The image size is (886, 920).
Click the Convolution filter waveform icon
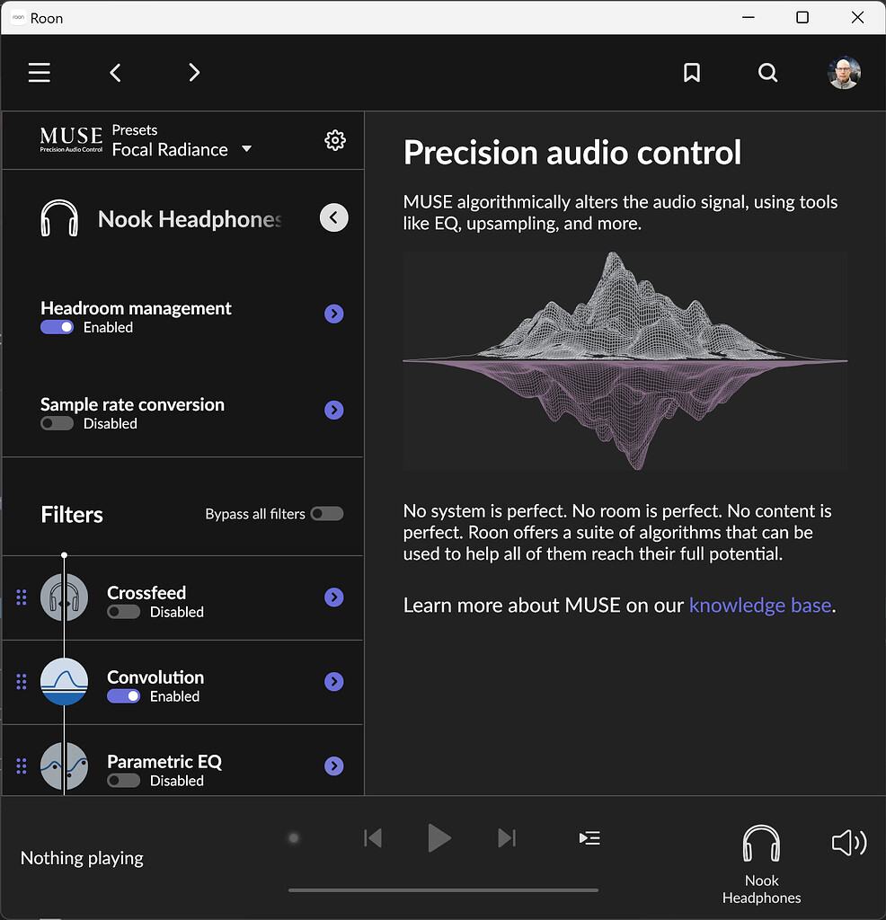coord(64,682)
